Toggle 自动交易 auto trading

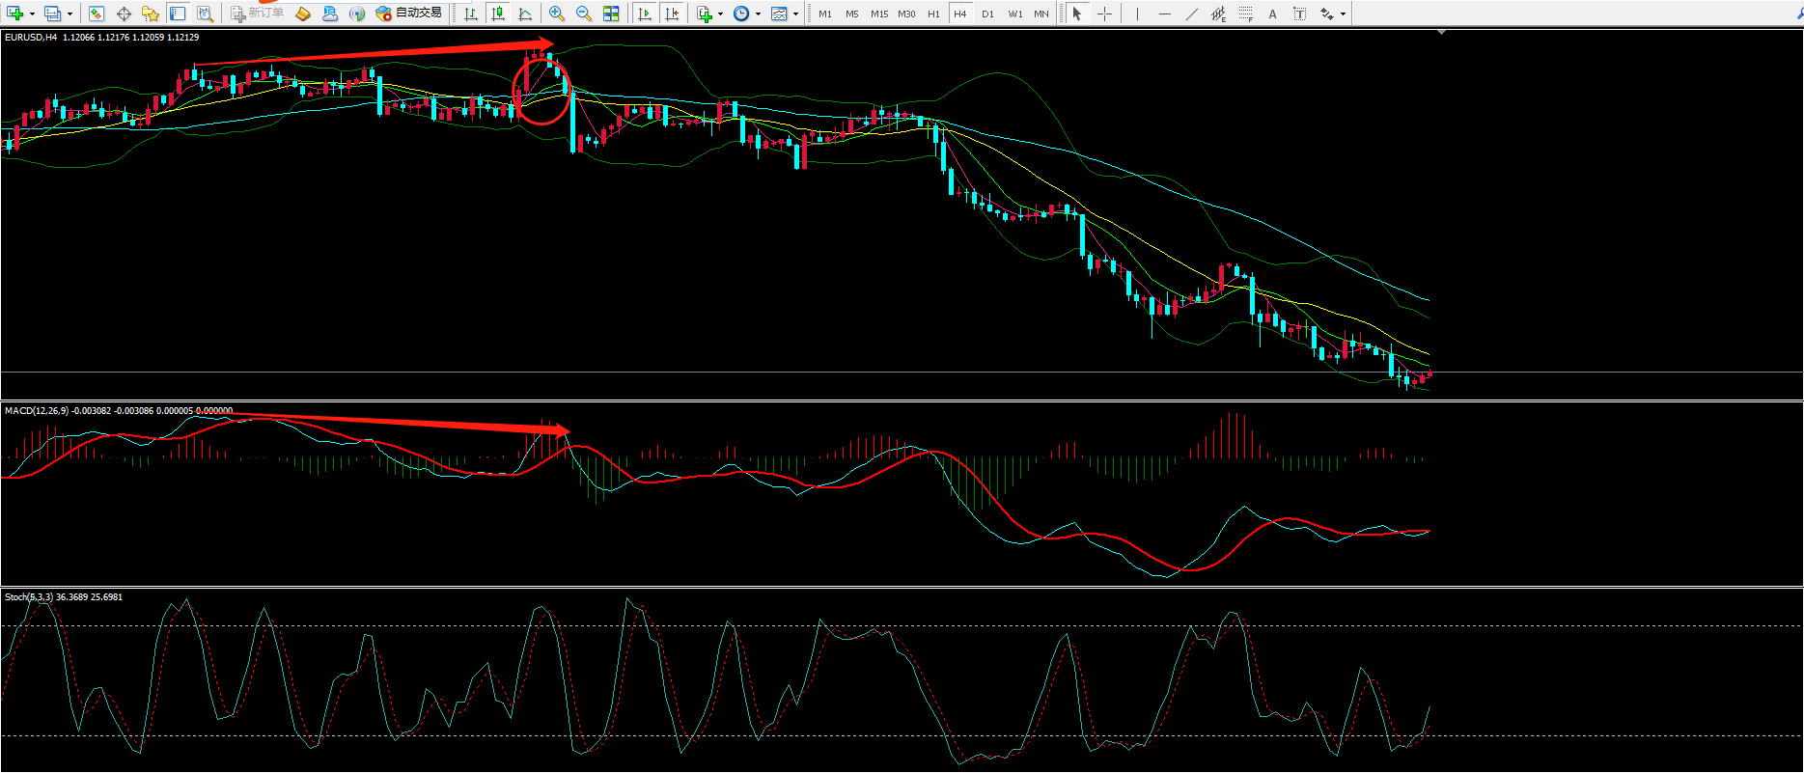tap(409, 14)
